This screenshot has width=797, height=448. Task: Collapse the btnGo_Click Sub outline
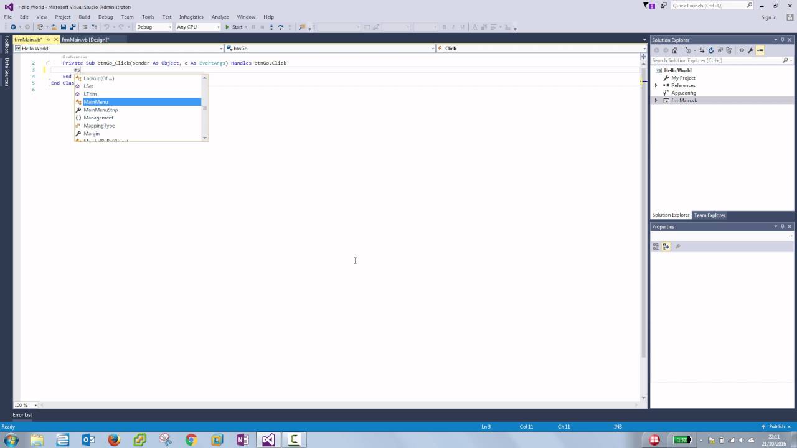point(48,63)
